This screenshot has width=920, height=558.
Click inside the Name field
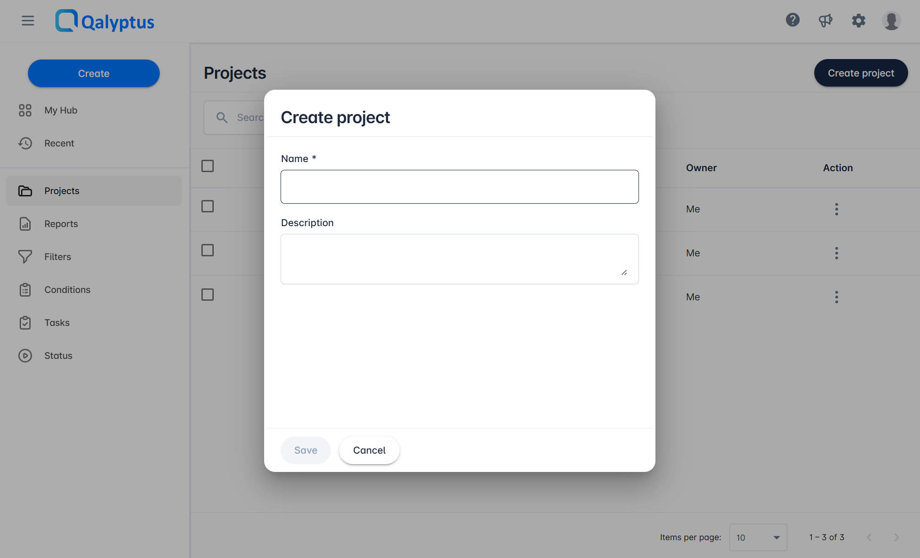460,186
